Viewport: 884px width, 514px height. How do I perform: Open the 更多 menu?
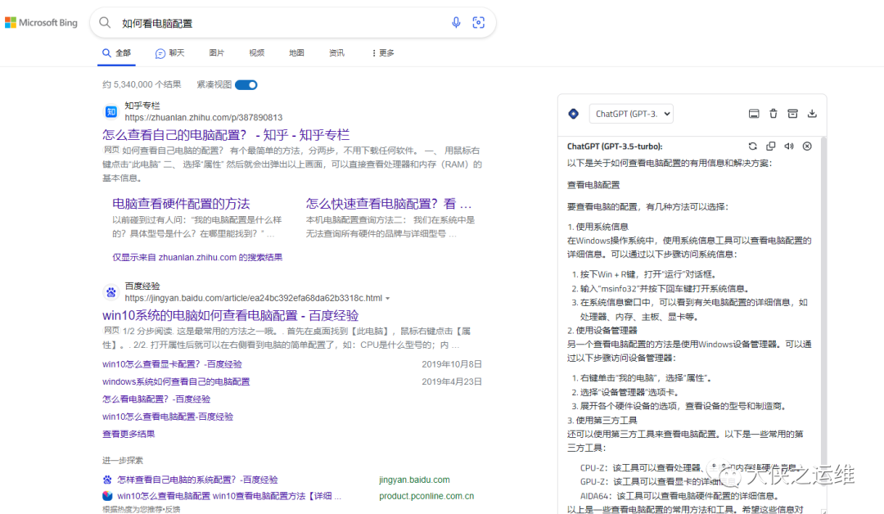point(383,53)
